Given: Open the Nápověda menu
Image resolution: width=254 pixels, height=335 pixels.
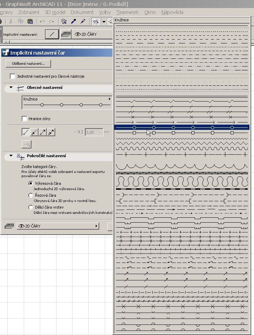Looking at the screenshot, I should click(x=172, y=12).
